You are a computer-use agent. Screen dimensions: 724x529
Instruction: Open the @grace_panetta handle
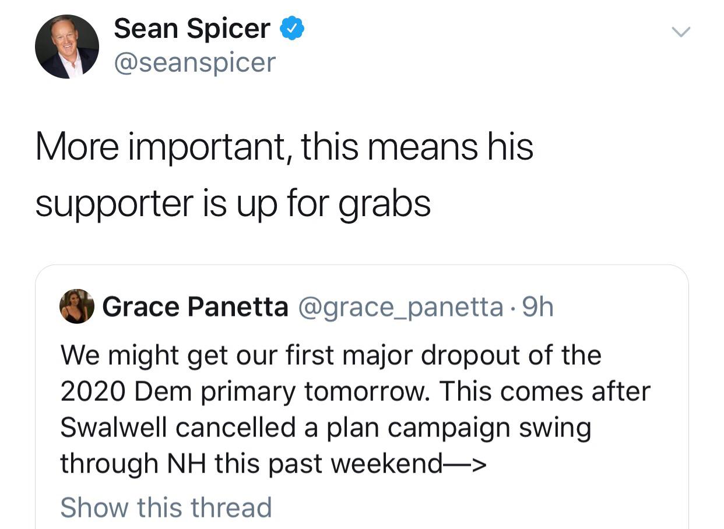pos(401,307)
